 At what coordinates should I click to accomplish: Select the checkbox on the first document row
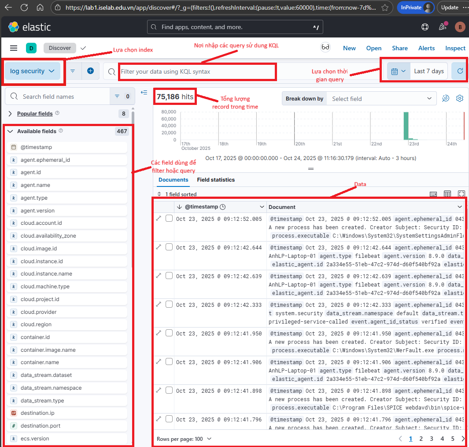pos(169,218)
